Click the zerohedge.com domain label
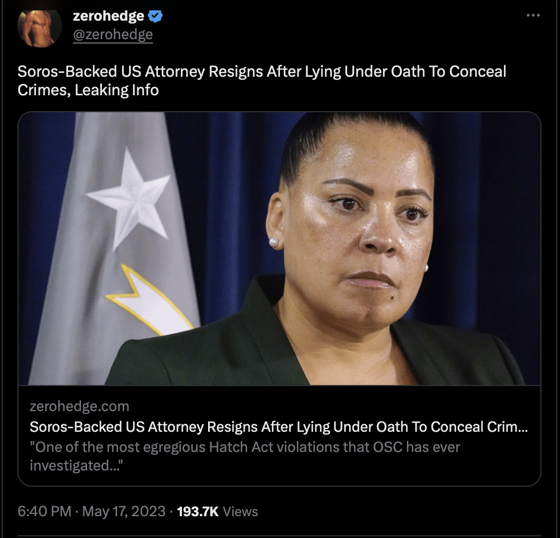Screen dimensions: 560x538 [x=80, y=406]
